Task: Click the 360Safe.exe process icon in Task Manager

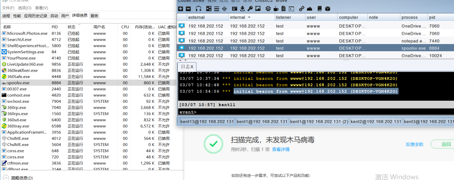Action: pos(4,76)
